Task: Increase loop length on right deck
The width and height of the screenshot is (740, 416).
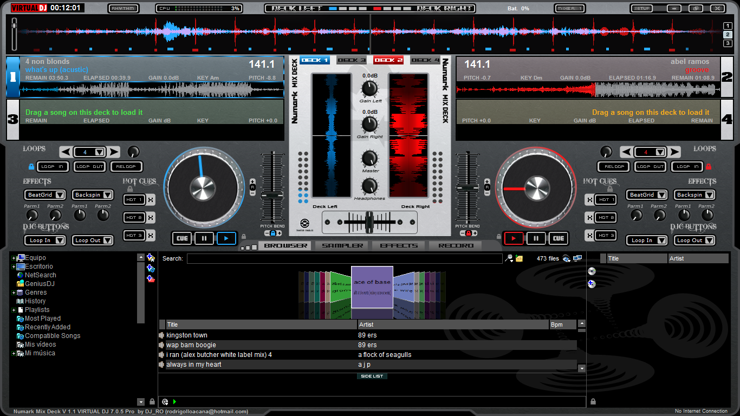Action: [674, 152]
